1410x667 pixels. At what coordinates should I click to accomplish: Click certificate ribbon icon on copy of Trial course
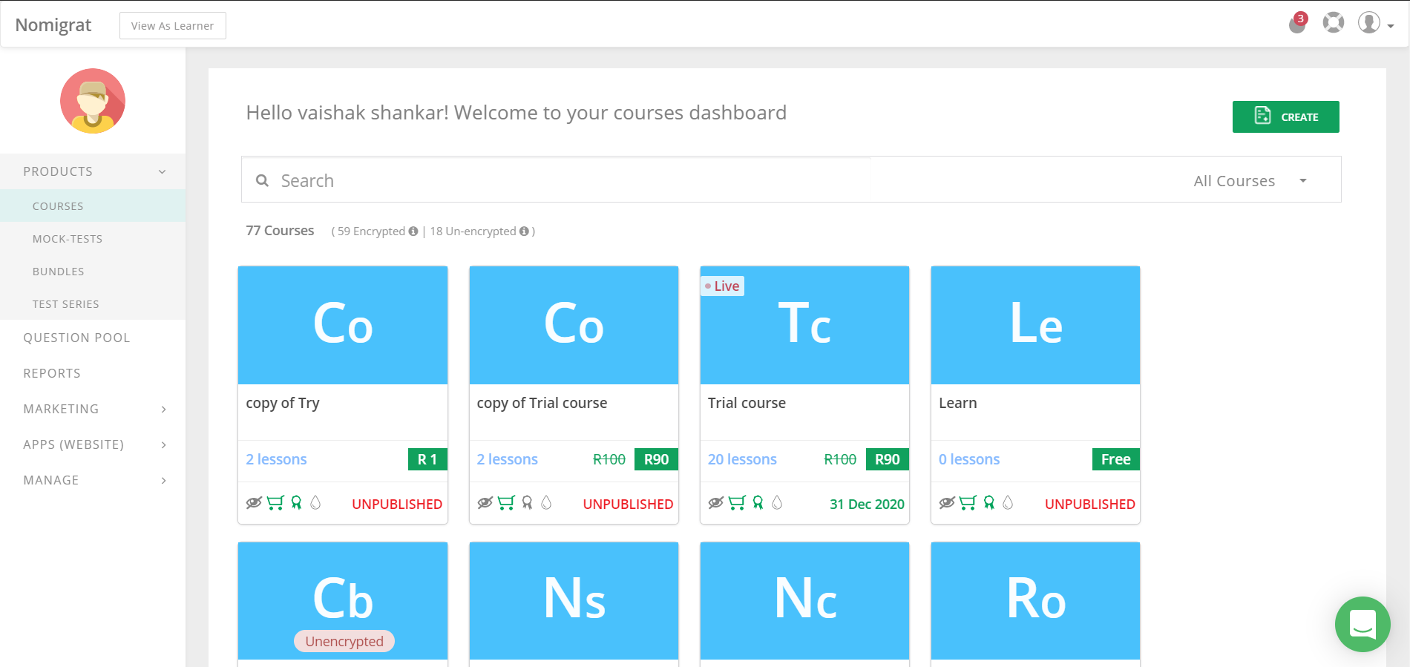pos(527,503)
